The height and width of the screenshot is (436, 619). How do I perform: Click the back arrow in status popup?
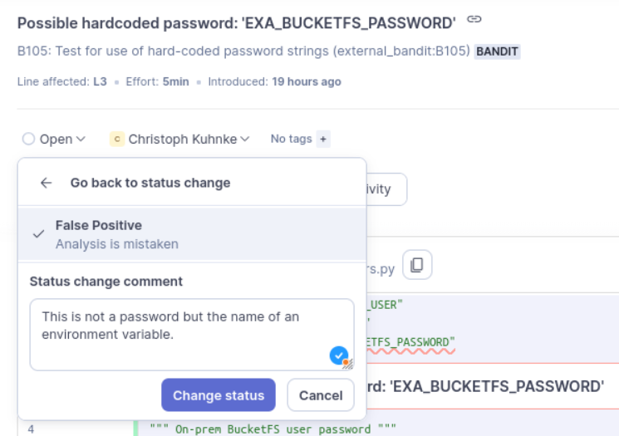point(46,183)
